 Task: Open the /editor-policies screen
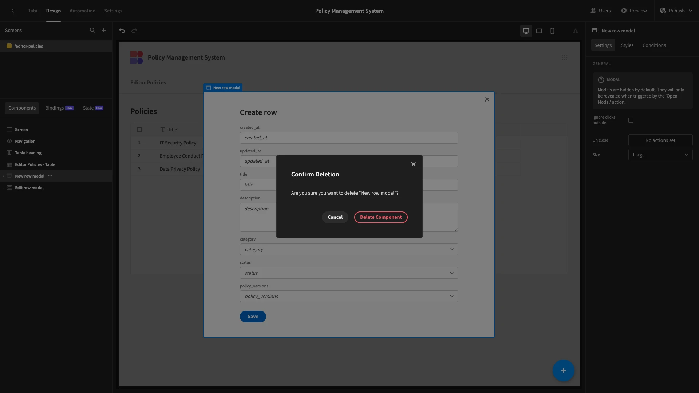[x=56, y=46]
